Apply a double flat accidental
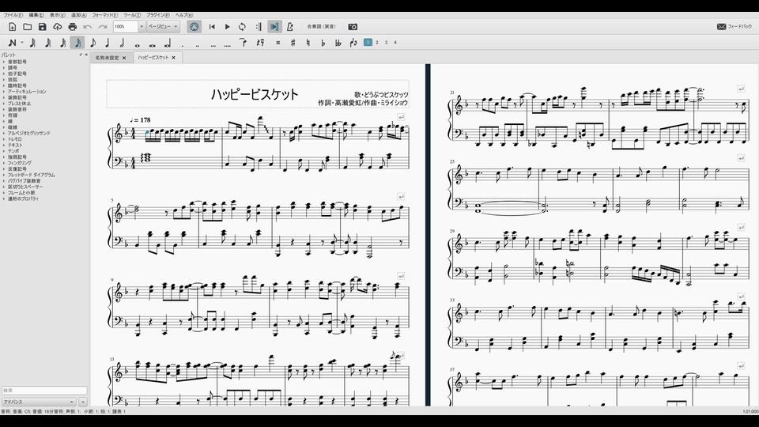The width and height of the screenshot is (759, 427). [338, 43]
